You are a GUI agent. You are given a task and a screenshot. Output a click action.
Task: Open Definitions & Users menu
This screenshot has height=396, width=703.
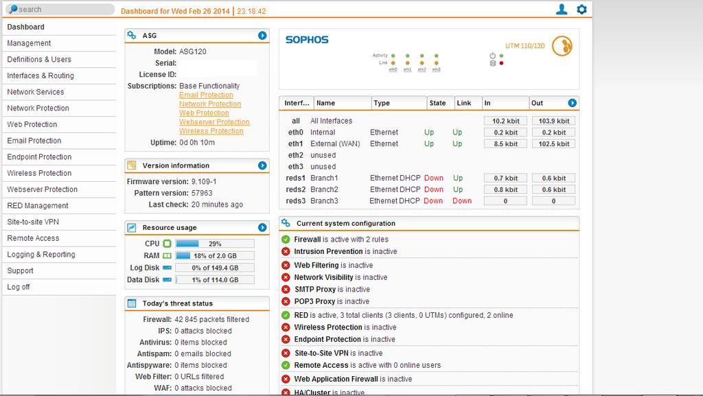pyautogui.click(x=59, y=59)
